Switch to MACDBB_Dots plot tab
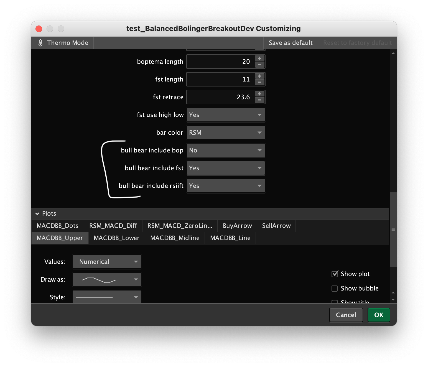This screenshot has width=428, height=367. 57,226
